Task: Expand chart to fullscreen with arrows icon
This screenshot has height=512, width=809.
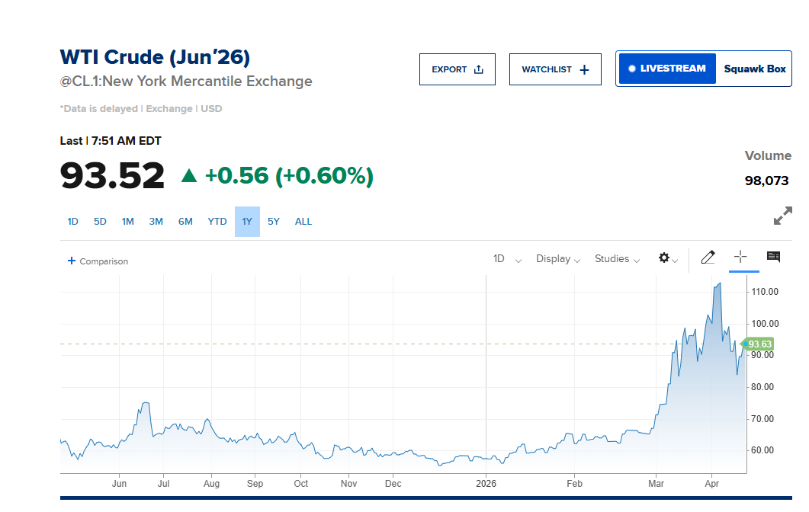Action: [x=782, y=216]
